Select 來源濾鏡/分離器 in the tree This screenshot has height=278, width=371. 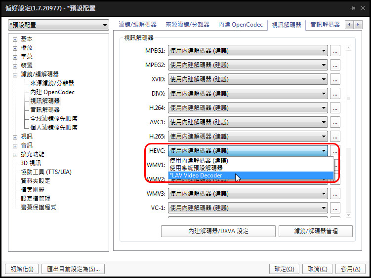click(x=52, y=83)
